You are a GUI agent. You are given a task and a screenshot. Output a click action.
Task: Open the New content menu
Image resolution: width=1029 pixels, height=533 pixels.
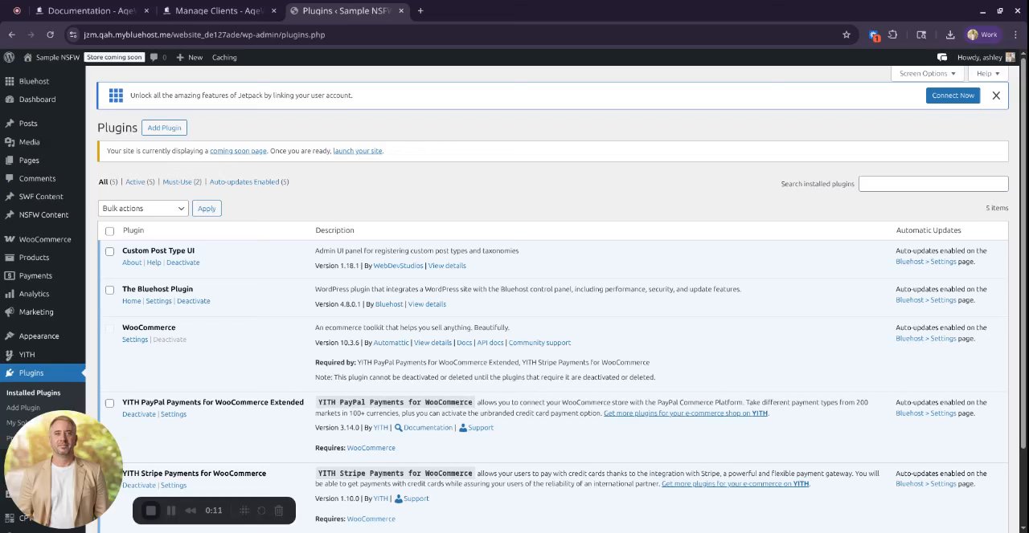(x=190, y=57)
